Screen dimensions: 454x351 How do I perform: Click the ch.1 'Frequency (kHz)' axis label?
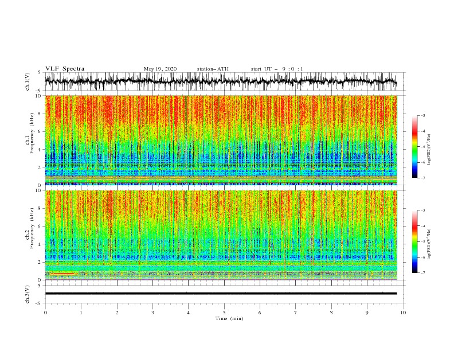[32, 133]
